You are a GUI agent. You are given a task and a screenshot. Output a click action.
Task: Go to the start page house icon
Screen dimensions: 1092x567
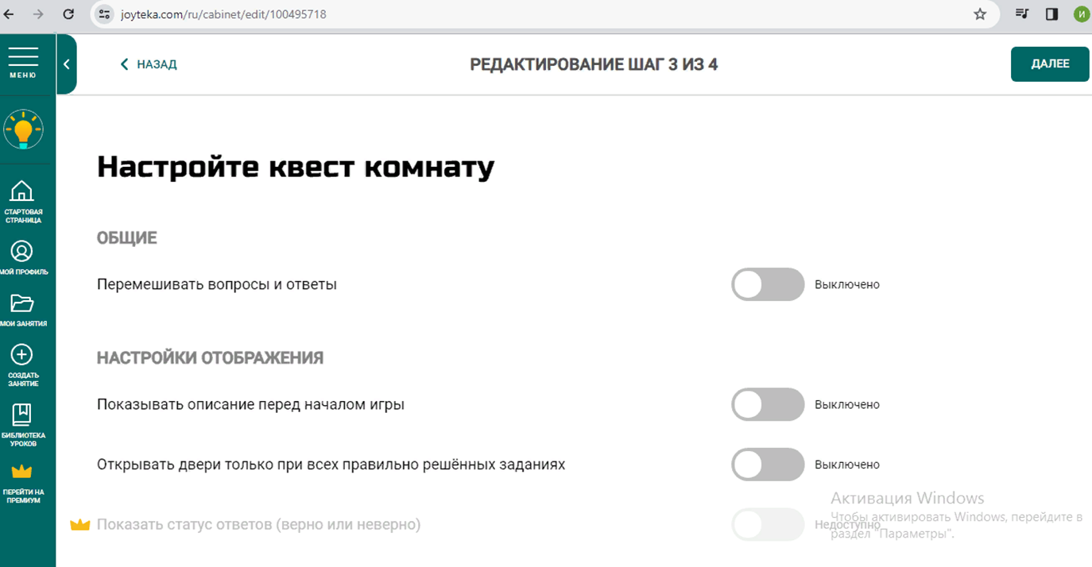21,191
